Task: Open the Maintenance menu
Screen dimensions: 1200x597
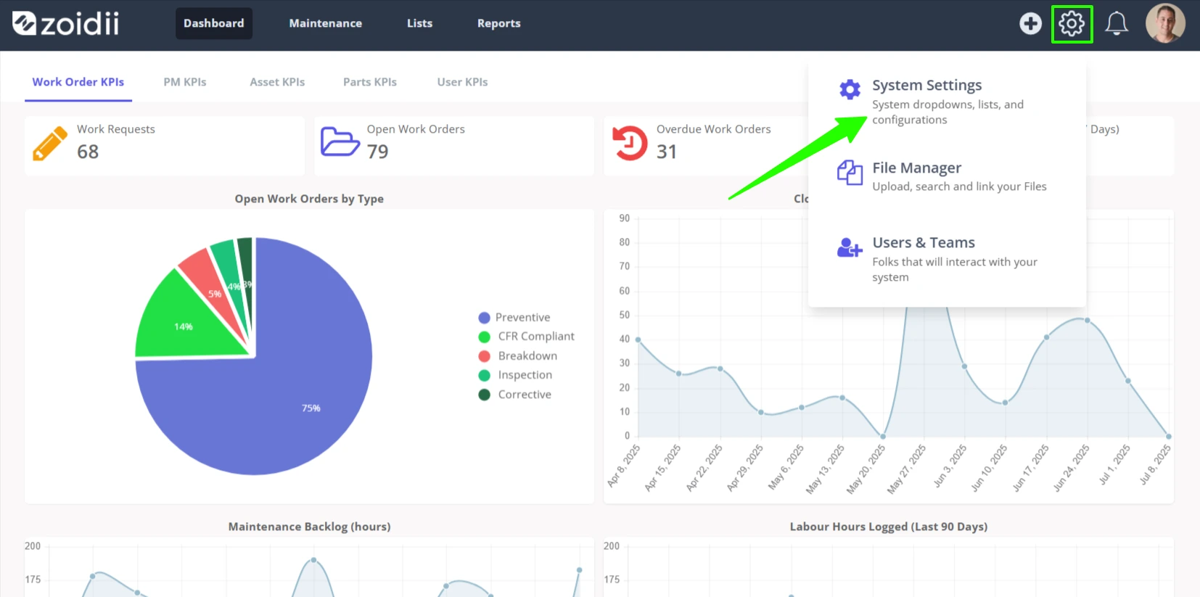Action: point(326,23)
